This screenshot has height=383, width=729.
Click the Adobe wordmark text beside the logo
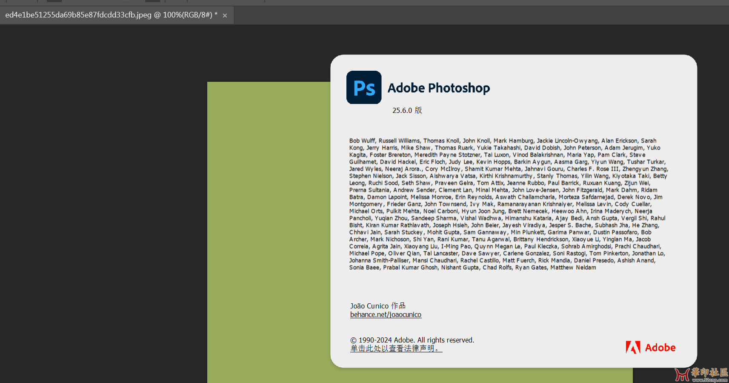[660, 348]
